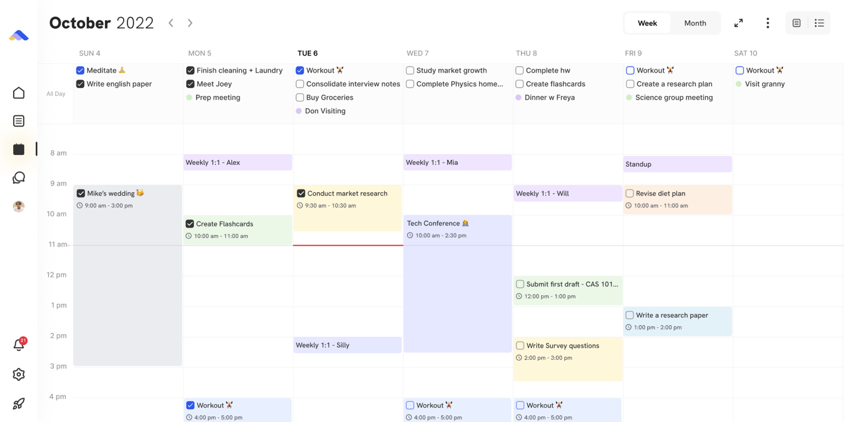
Task: Mark Study market growth as done
Action: coord(410,70)
